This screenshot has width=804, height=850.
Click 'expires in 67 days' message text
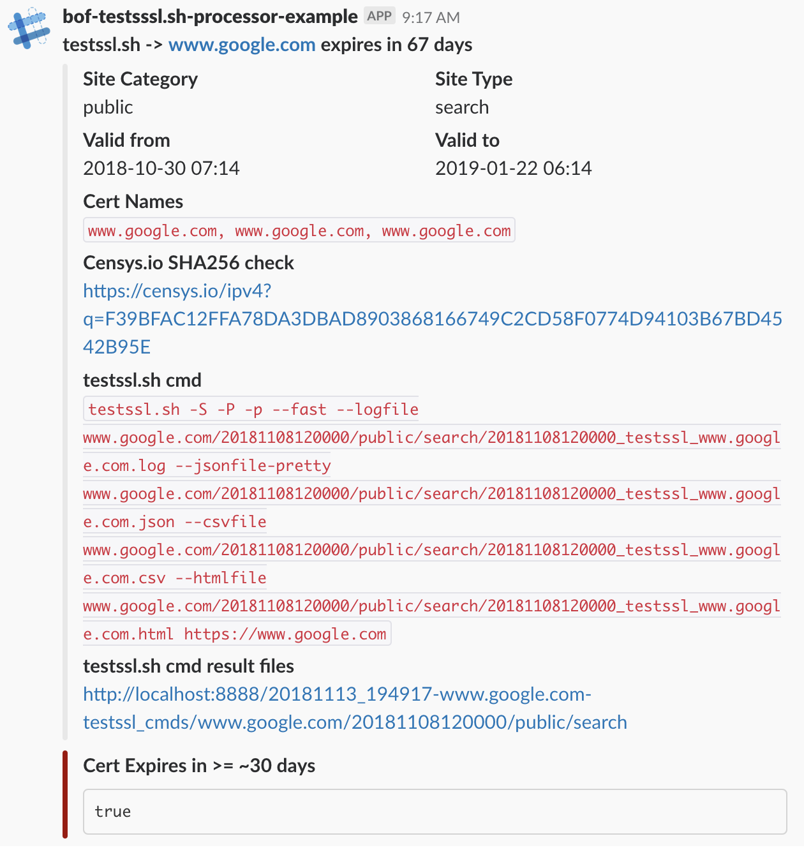tap(396, 45)
